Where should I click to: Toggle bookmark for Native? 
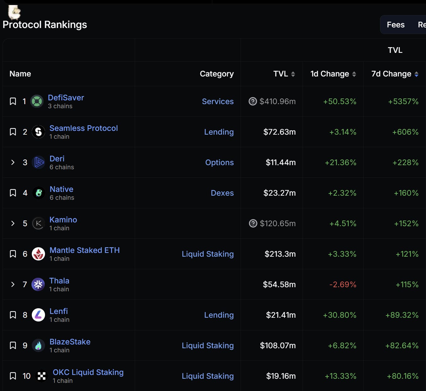point(13,193)
